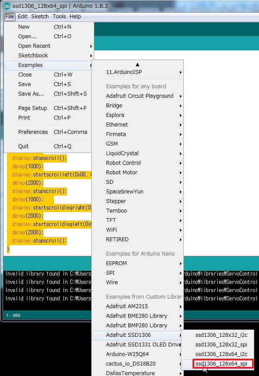Image resolution: width=259 pixels, height=376 pixels.
Task: Expand Temboo examples submenu
Action: tap(138, 211)
